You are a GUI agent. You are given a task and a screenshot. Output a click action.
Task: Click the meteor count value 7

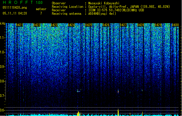point(41,13)
